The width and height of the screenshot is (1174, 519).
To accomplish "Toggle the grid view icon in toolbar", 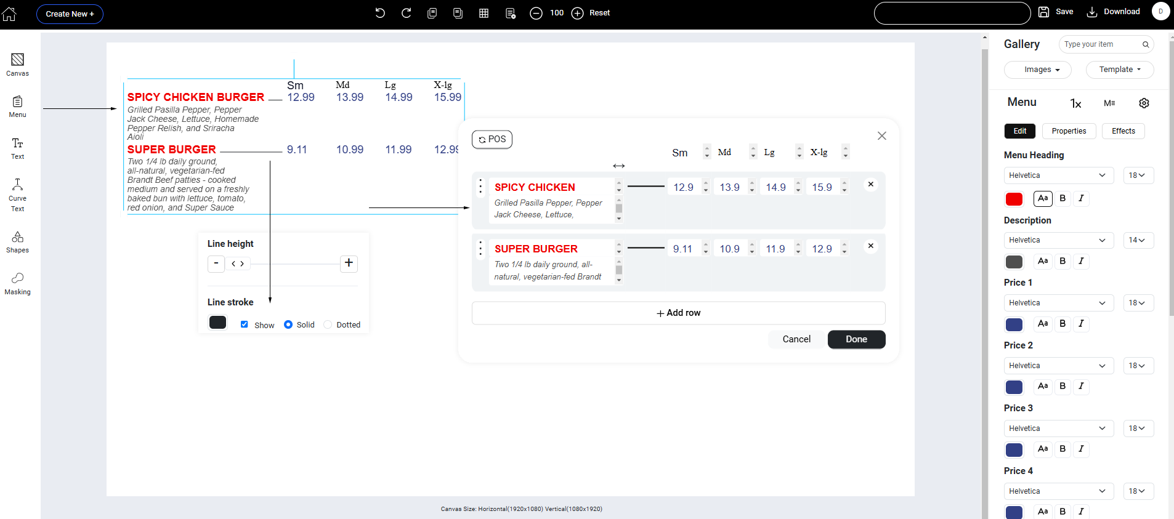I will [x=484, y=13].
